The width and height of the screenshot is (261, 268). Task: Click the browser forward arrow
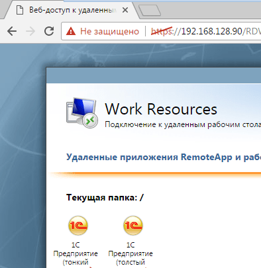(30, 31)
